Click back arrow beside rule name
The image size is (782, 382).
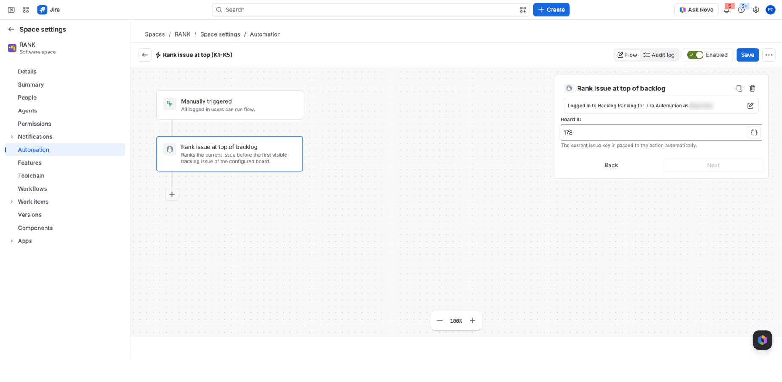(x=145, y=55)
